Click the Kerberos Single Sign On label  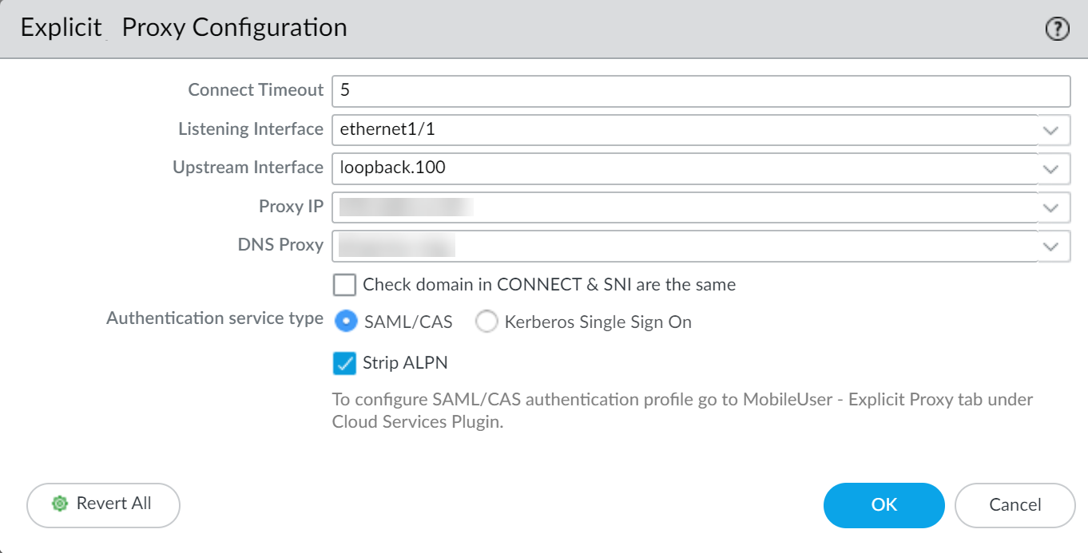(598, 322)
